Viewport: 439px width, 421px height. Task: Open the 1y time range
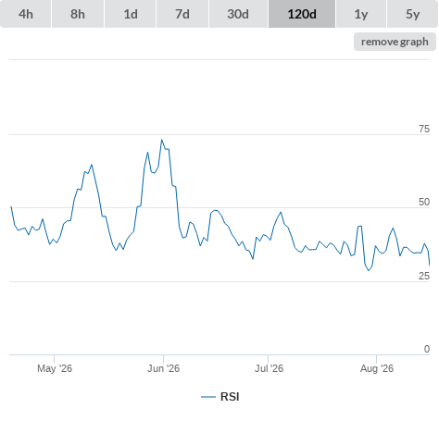click(x=361, y=14)
